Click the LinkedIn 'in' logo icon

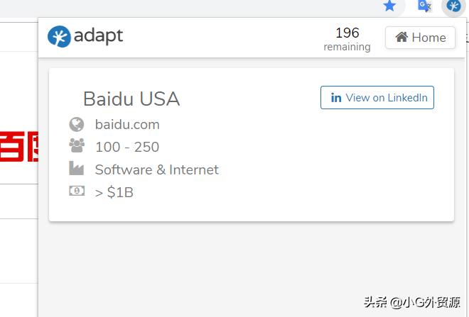tap(336, 98)
